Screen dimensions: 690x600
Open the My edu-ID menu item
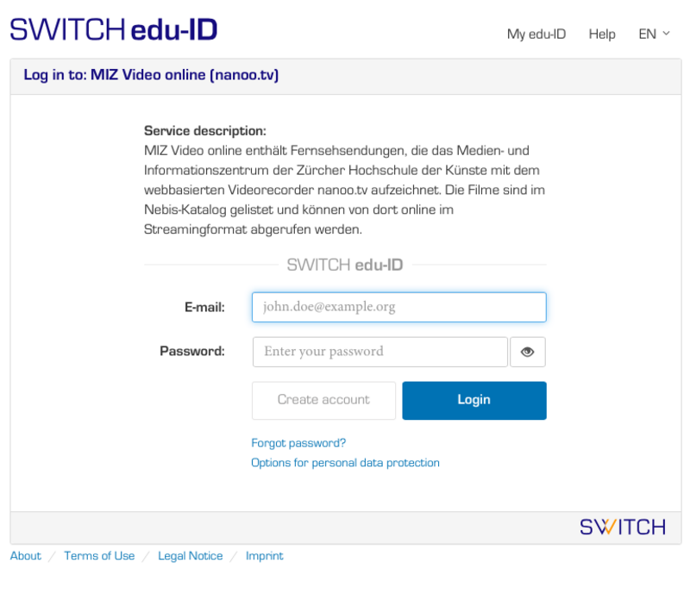click(x=536, y=34)
